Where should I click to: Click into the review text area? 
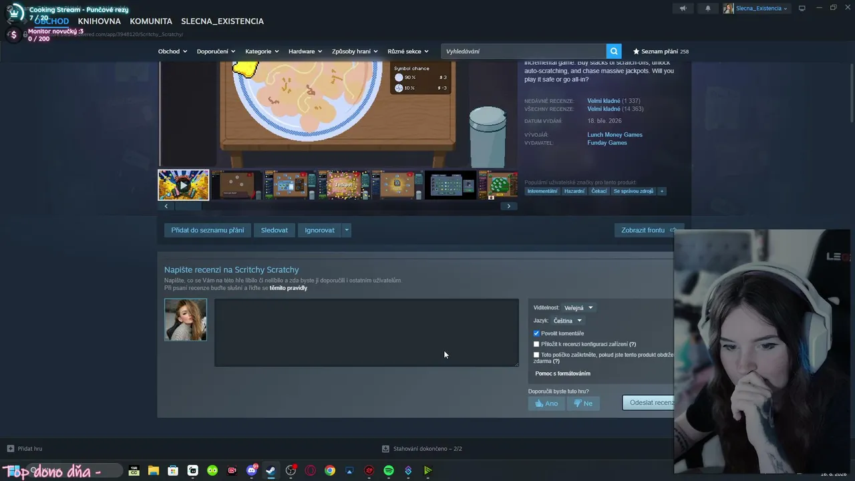pyautogui.click(x=366, y=333)
